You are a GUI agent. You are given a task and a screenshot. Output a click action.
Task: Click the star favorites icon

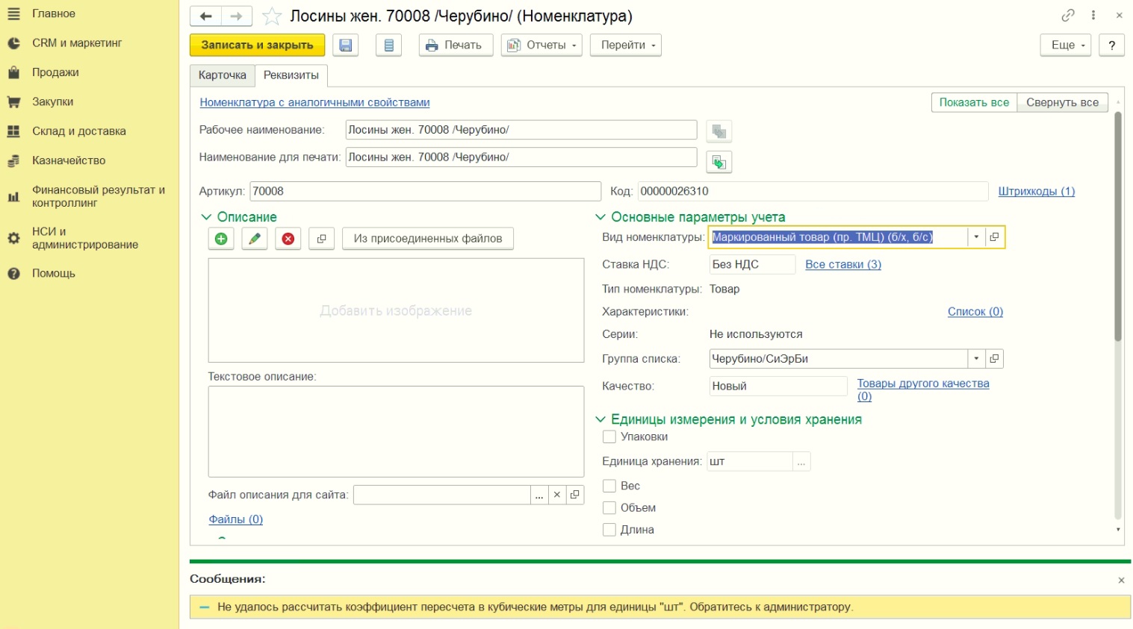click(x=272, y=16)
